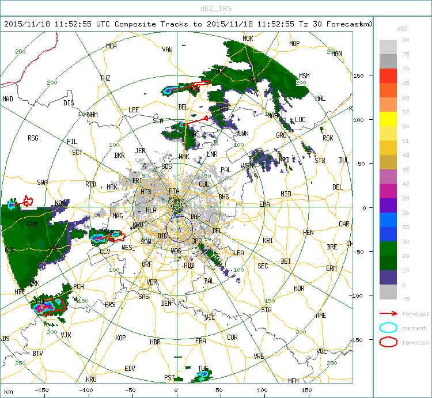Click the EDV station label

click(x=130, y=369)
